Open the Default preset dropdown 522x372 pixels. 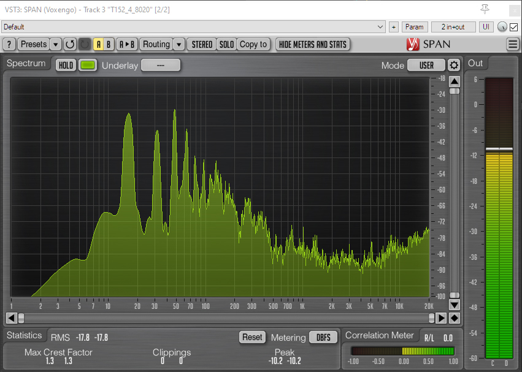point(193,27)
